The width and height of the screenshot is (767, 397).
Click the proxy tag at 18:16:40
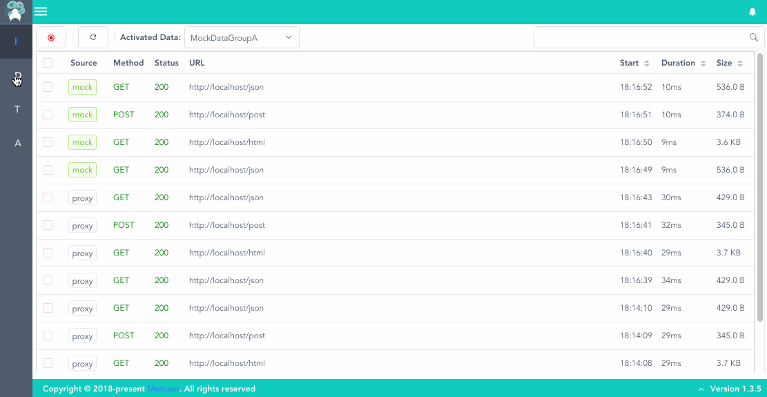pos(82,253)
